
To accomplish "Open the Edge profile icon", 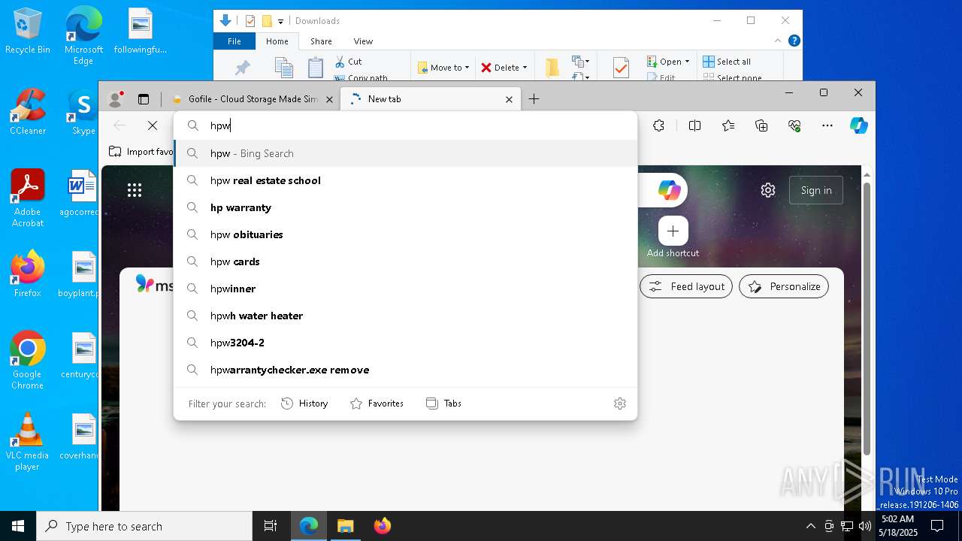I will (x=116, y=98).
